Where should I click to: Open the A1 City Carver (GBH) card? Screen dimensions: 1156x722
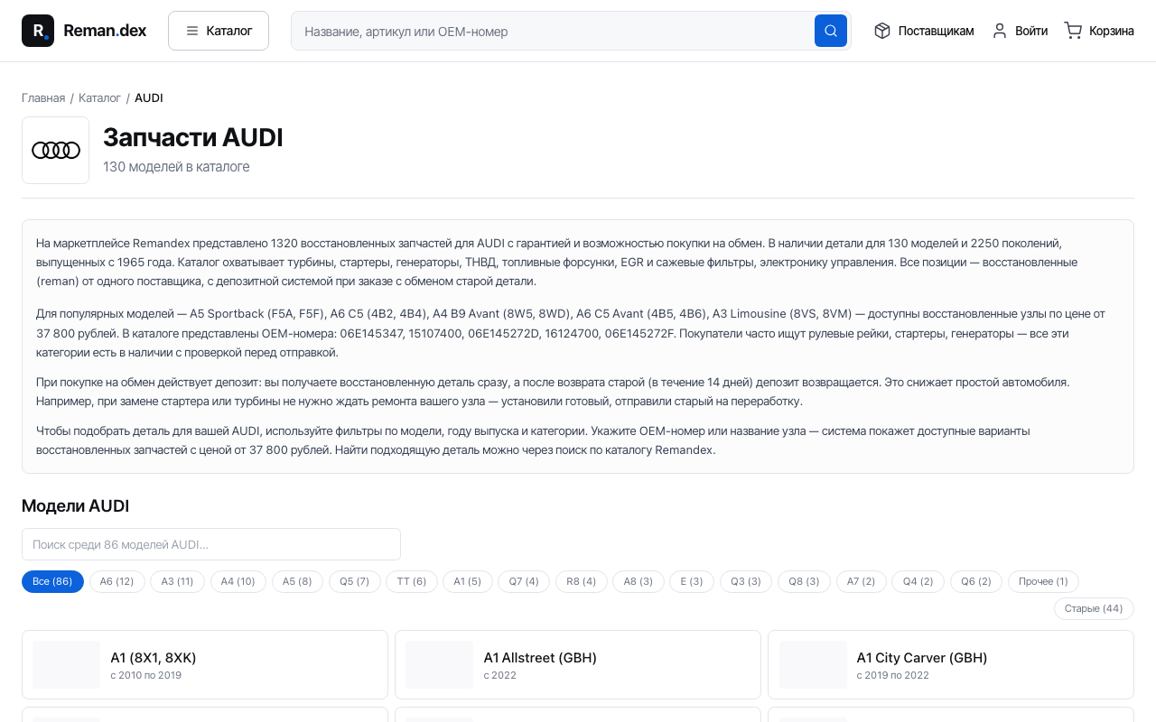tap(951, 664)
